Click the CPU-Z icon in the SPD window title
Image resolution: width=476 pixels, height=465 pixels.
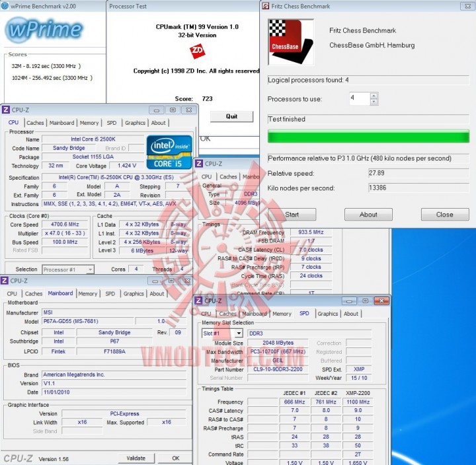[198, 301]
